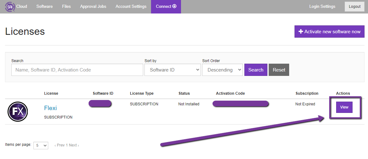Focus the license Search text field
The image size is (368, 159).
[77, 70]
